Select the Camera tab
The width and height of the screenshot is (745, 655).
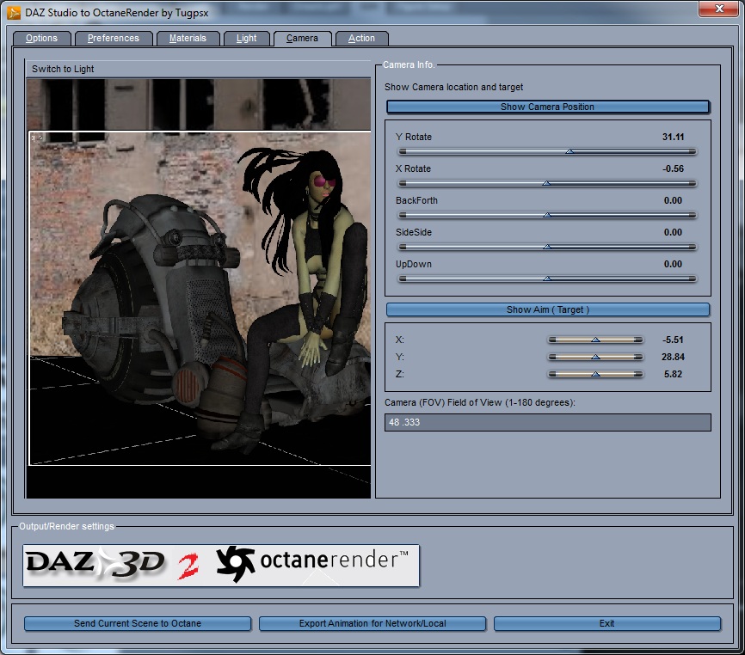pyautogui.click(x=302, y=39)
